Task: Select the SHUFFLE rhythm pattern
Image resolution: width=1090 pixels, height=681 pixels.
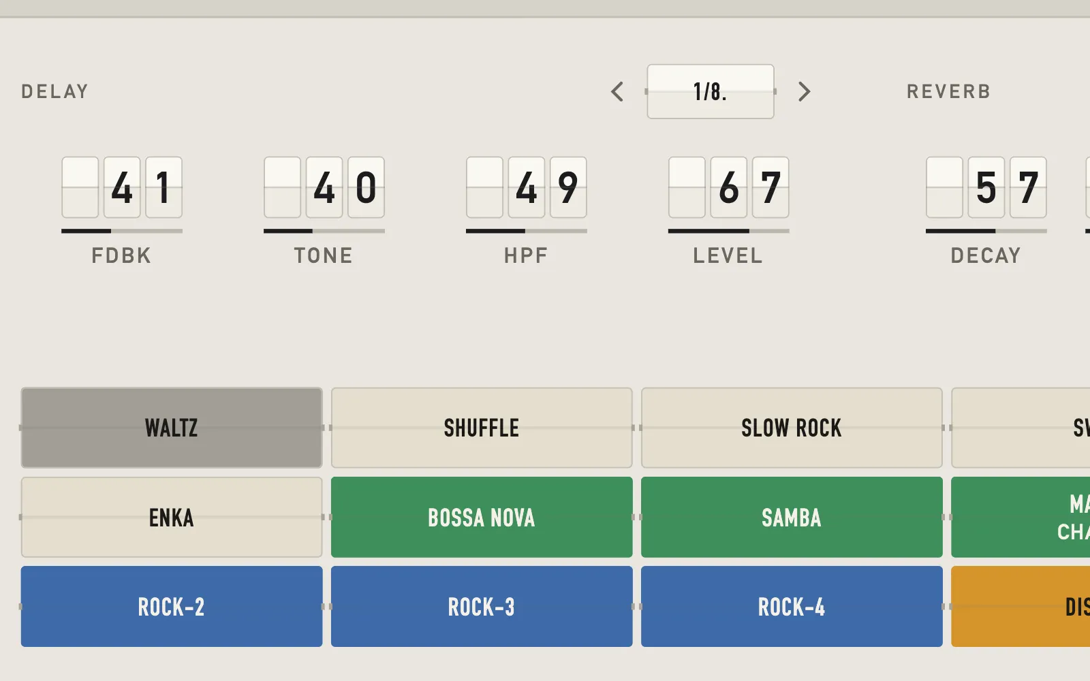Action: click(x=482, y=428)
